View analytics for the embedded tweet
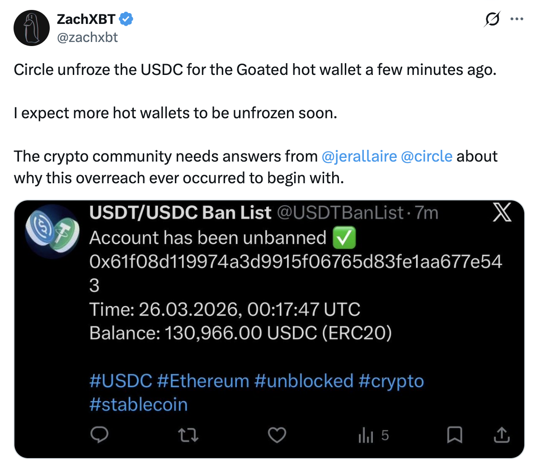 pyautogui.click(x=366, y=435)
